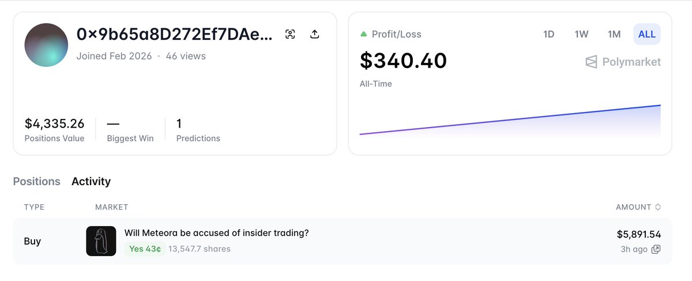Select the ALL time range

646,34
